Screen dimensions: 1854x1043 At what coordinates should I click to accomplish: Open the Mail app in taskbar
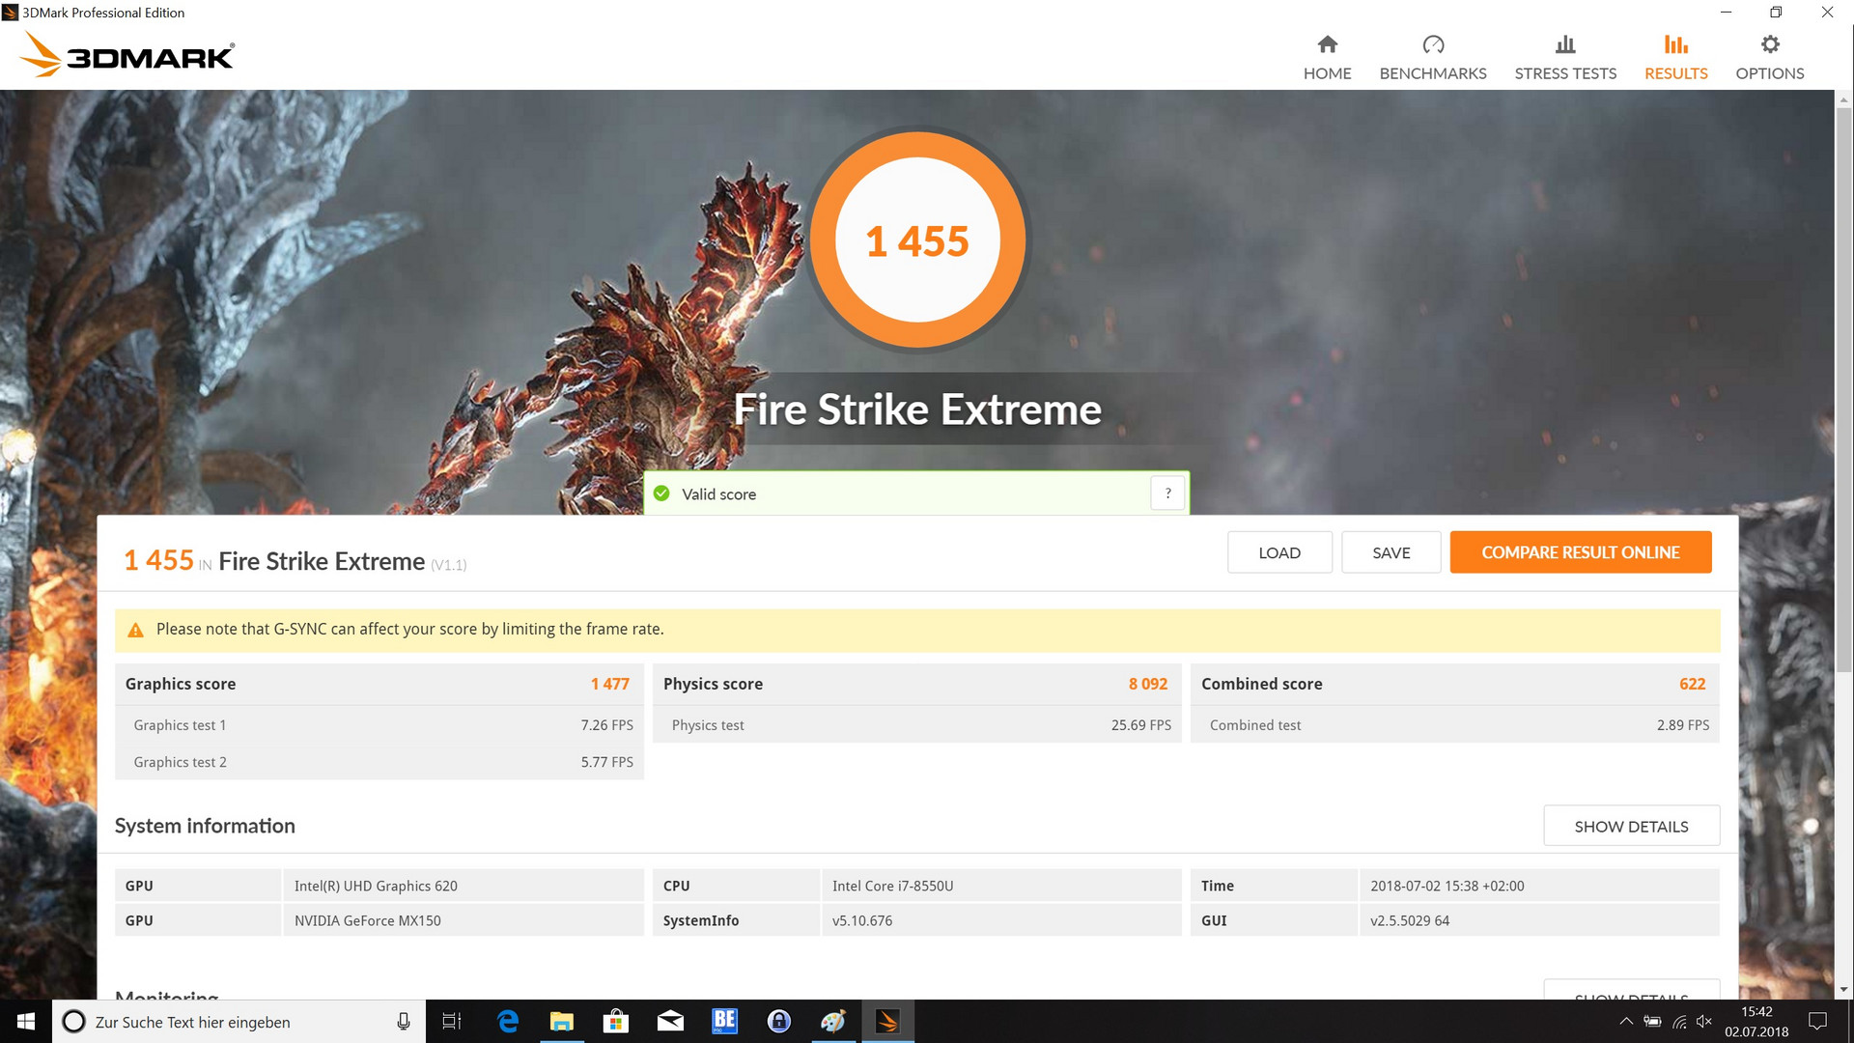(670, 1022)
